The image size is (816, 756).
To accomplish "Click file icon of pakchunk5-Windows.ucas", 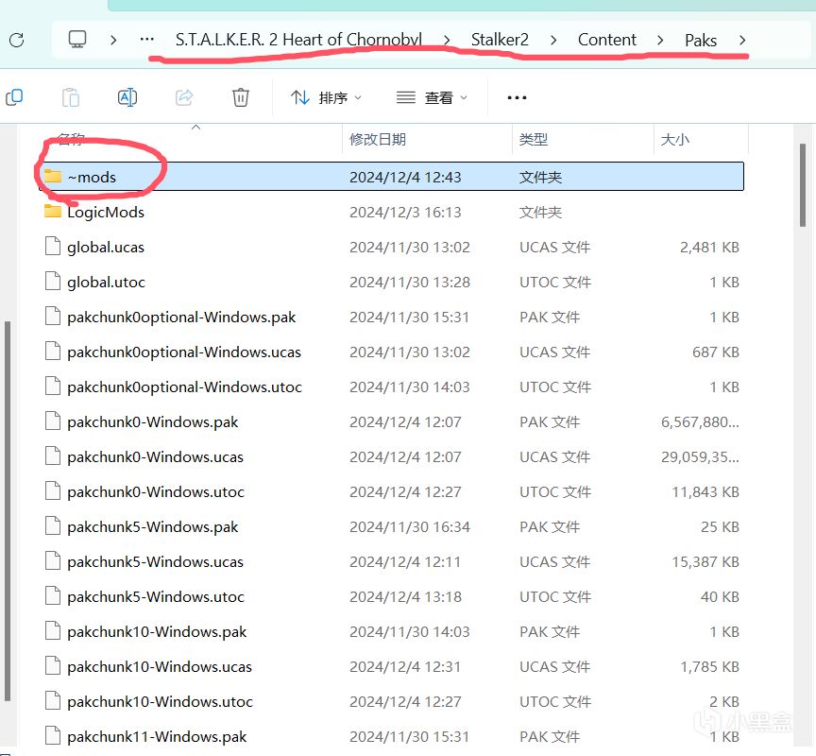I will click(x=53, y=560).
